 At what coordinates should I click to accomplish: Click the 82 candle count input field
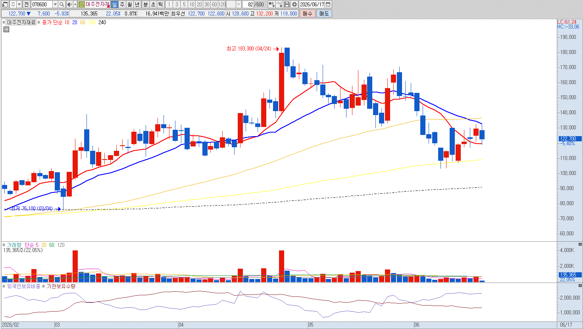tap(248, 4)
